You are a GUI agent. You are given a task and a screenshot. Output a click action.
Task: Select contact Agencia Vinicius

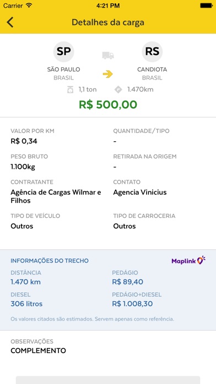point(139,192)
